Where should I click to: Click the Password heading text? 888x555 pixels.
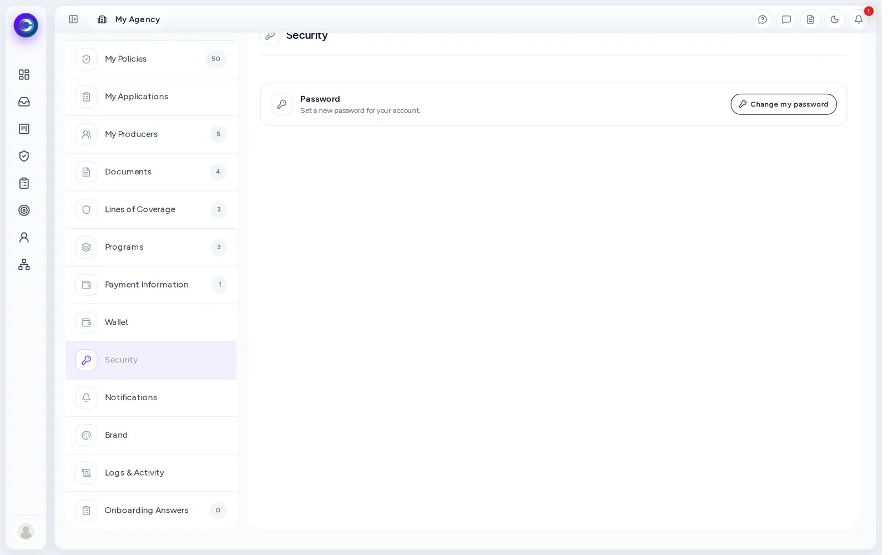320,99
